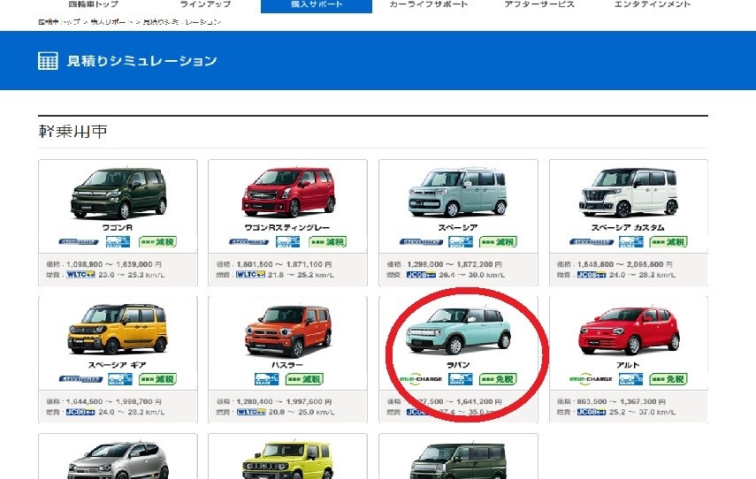Click the brake support icon under ワゴンRスティングレー

pos(288,242)
